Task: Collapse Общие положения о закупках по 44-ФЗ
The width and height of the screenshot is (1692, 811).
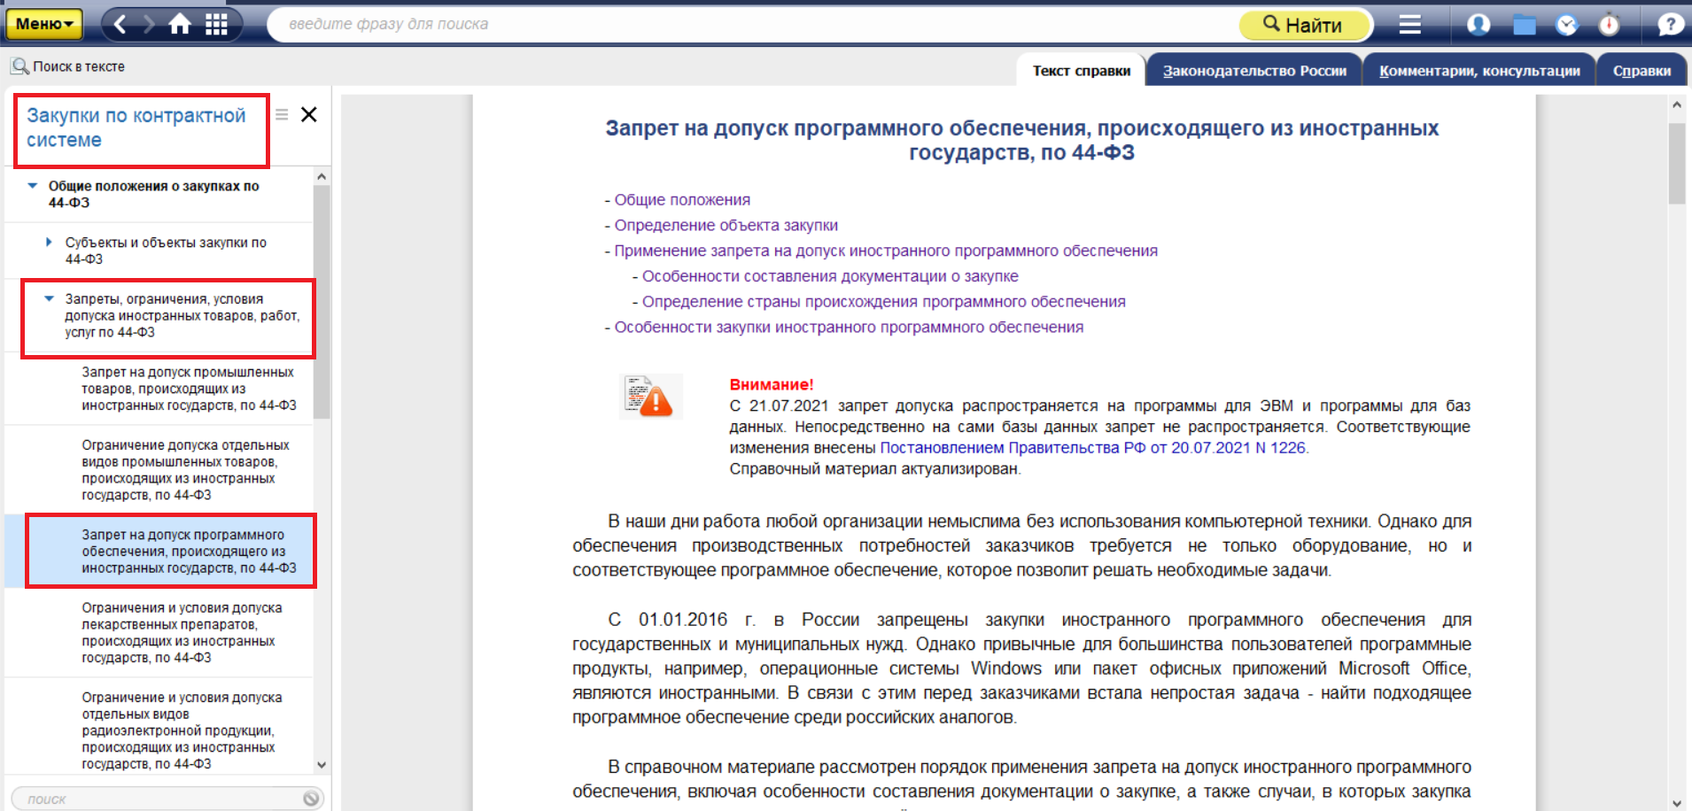Action: coord(33,186)
